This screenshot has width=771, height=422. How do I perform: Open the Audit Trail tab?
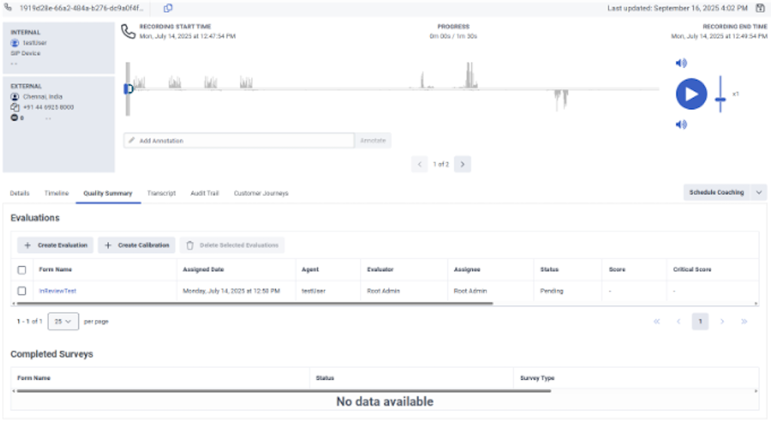coord(204,194)
